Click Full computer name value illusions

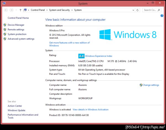click(x=82, y=89)
